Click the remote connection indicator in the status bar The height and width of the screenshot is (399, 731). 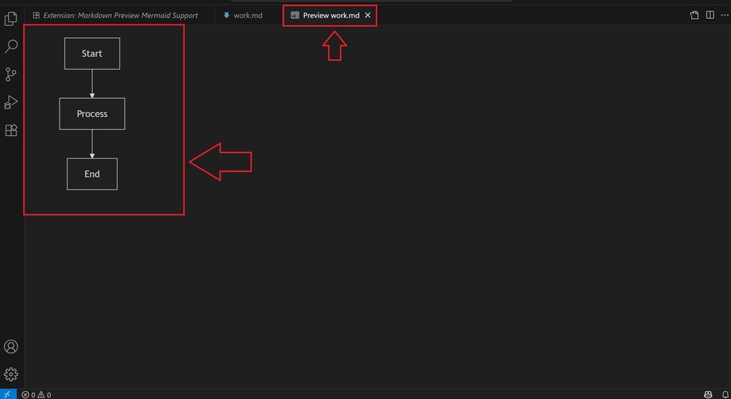7,394
